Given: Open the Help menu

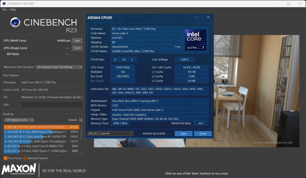Looking at the screenshot, I should tap(13, 9).
